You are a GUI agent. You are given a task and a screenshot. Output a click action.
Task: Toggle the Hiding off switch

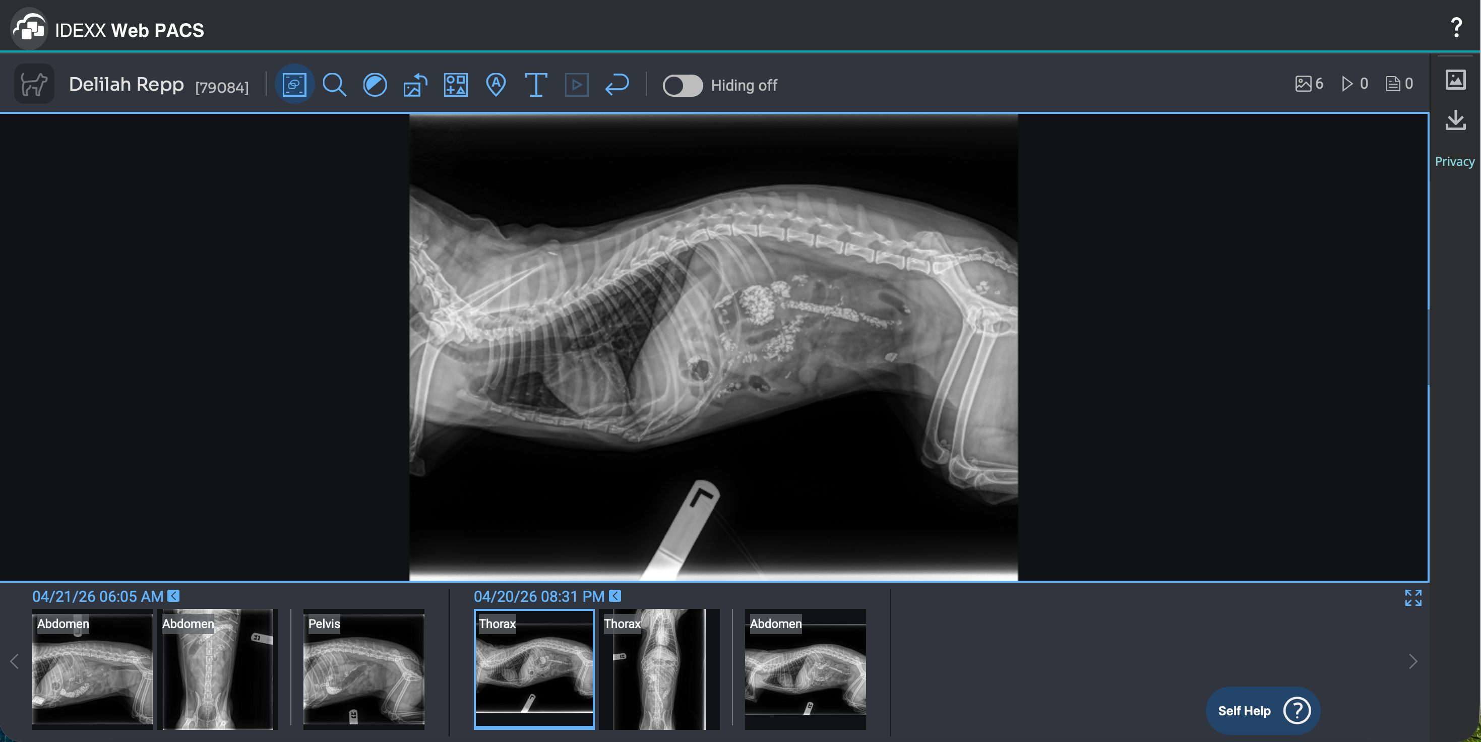pyautogui.click(x=683, y=86)
